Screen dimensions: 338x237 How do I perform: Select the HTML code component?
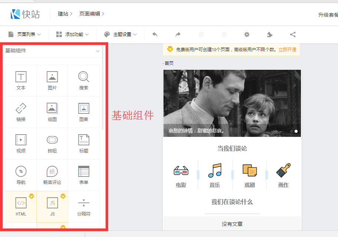pos(21,207)
